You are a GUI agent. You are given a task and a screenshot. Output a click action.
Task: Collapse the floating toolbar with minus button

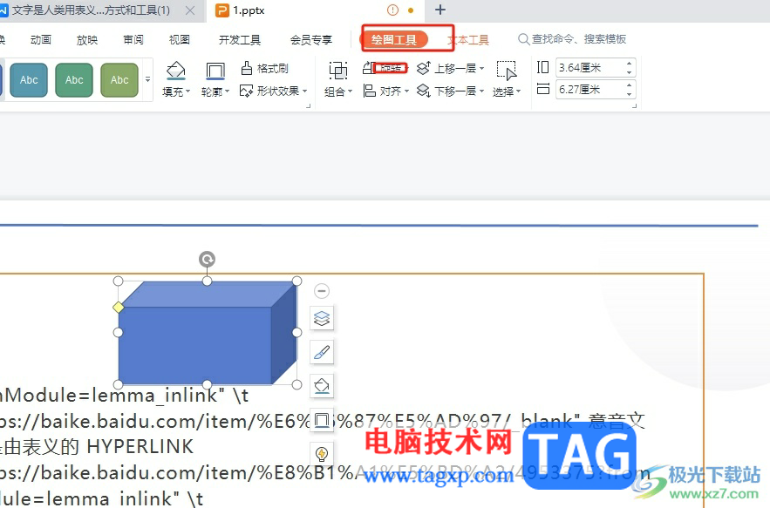point(322,291)
